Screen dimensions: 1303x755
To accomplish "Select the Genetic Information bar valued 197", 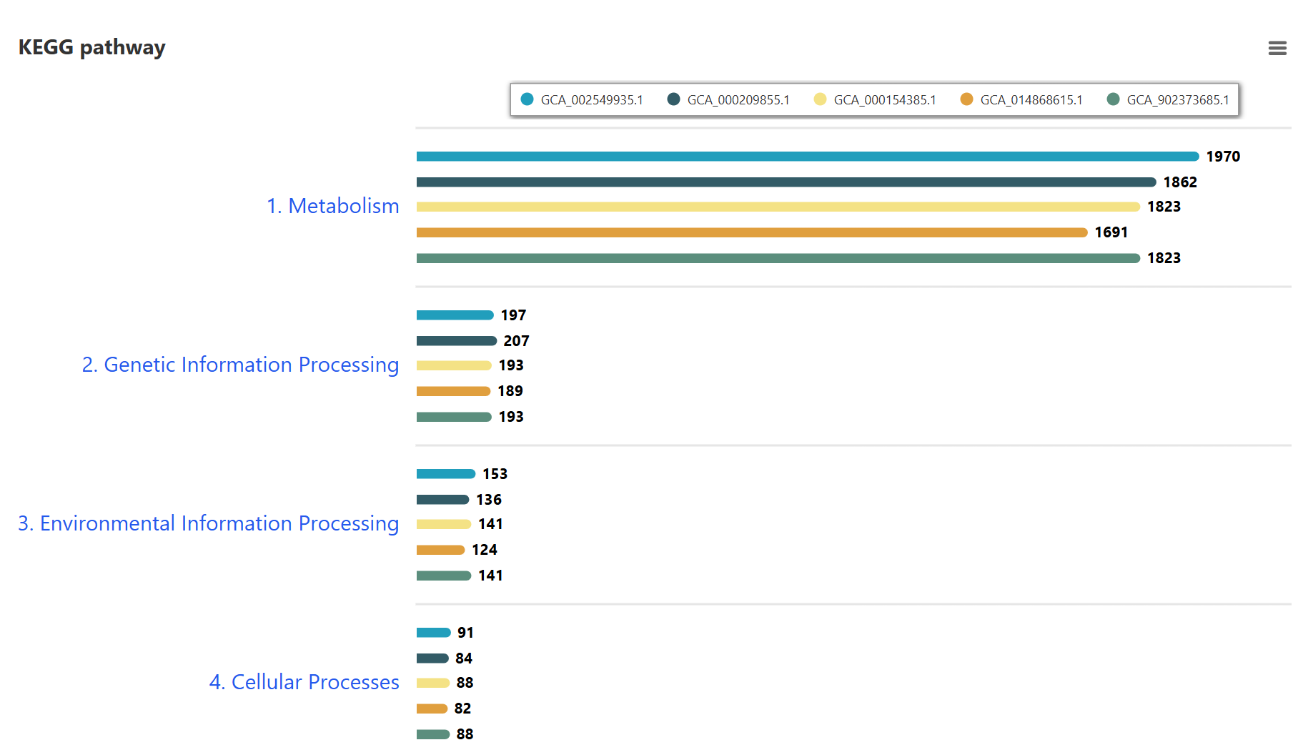I will click(455, 315).
